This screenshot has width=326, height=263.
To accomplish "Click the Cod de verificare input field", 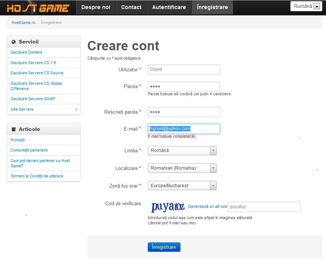I will tap(264, 207).
